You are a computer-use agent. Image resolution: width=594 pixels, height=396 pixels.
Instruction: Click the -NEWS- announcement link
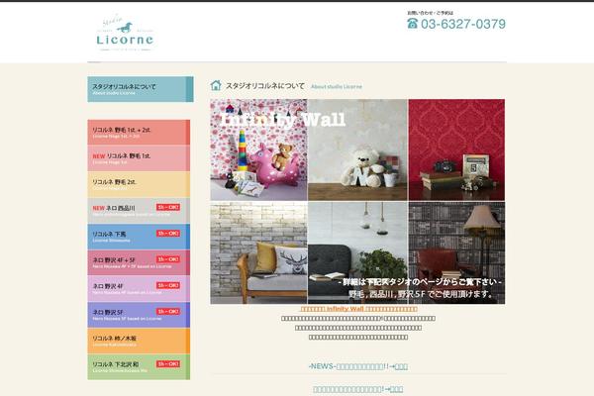tap(358, 366)
